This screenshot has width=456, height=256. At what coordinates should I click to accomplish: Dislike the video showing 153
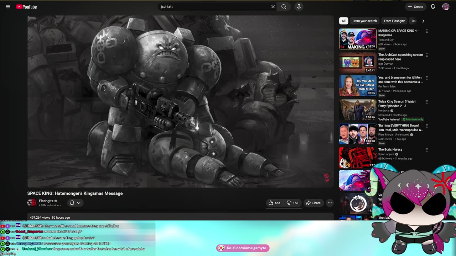pyautogui.click(x=293, y=203)
